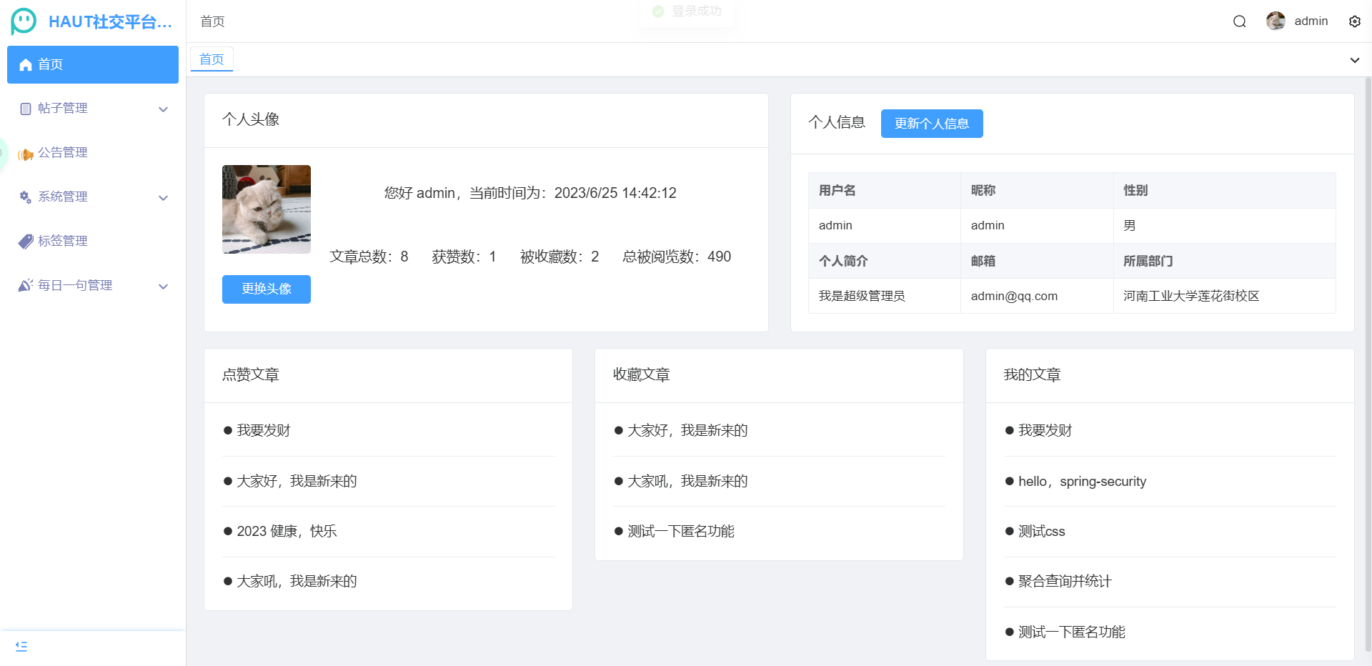Image resolution: width=1372 pixels, height=666 pixels.
Task: Click the 更换头像 button
Action: click(266, 289)
